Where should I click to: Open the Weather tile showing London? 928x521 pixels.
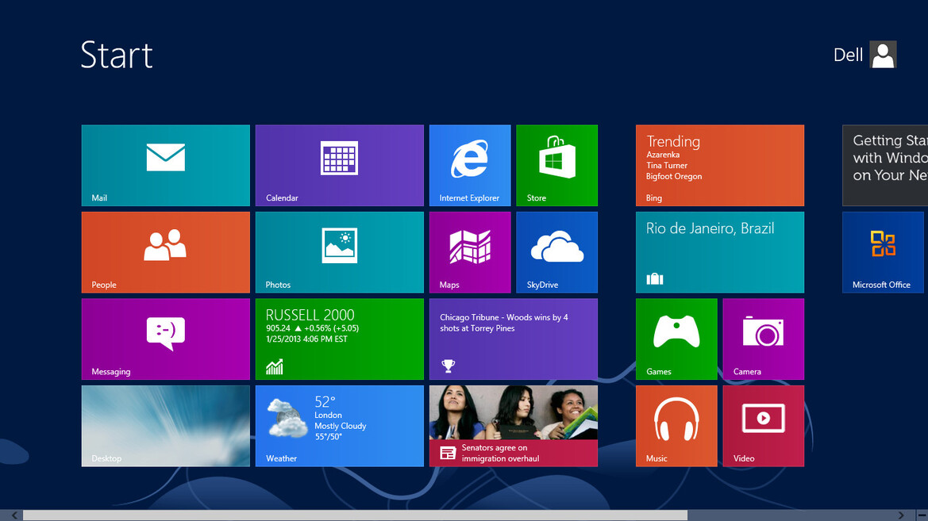click(x=340, y=426)
